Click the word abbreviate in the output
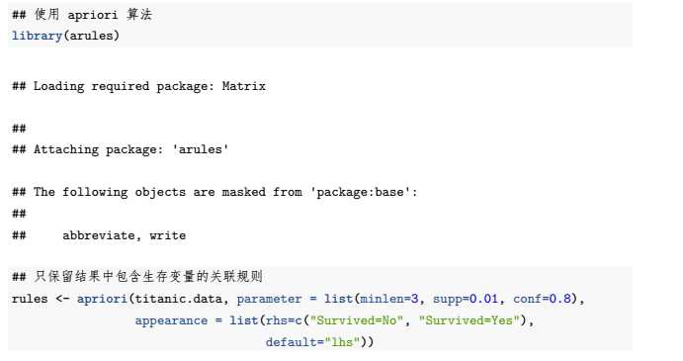Screen dimensions: 683x361 click(x=99, y=235)
